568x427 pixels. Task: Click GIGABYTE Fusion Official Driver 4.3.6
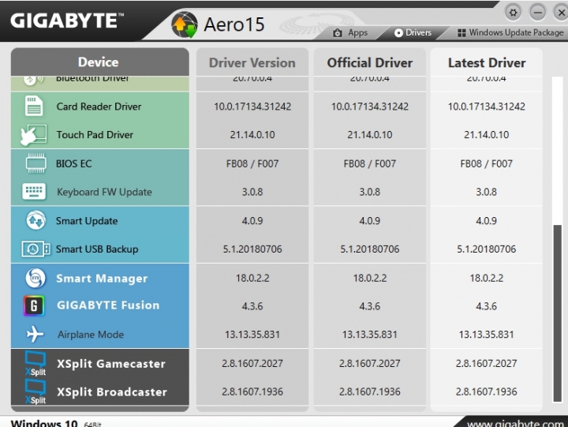[369, 306]
